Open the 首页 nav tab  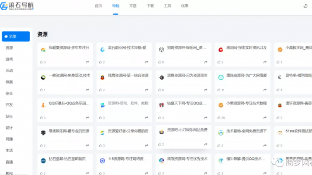pos(98,6)
